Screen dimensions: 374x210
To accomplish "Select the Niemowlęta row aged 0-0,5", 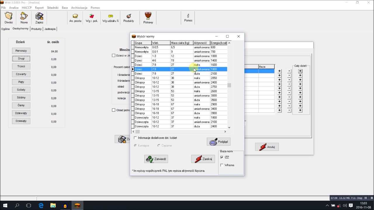I will coord(179,47).
